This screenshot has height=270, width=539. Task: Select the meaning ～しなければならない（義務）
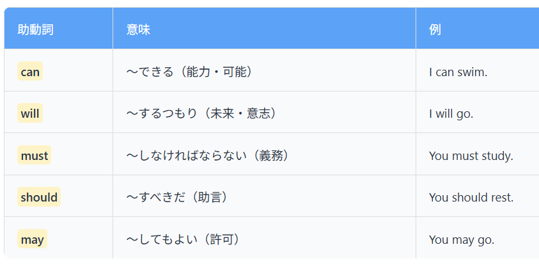pyautogui.click(x=208, y=155)
